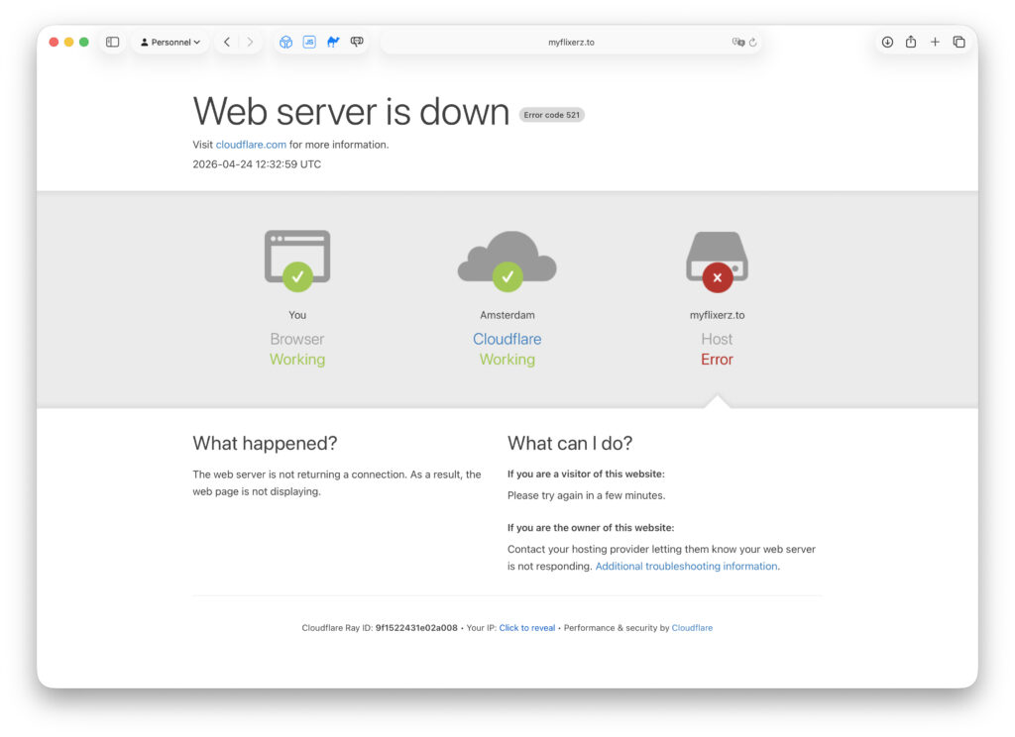Click to reveal your IP
The width and height of the screenshot is (1015, 737).
coord(527,628)
